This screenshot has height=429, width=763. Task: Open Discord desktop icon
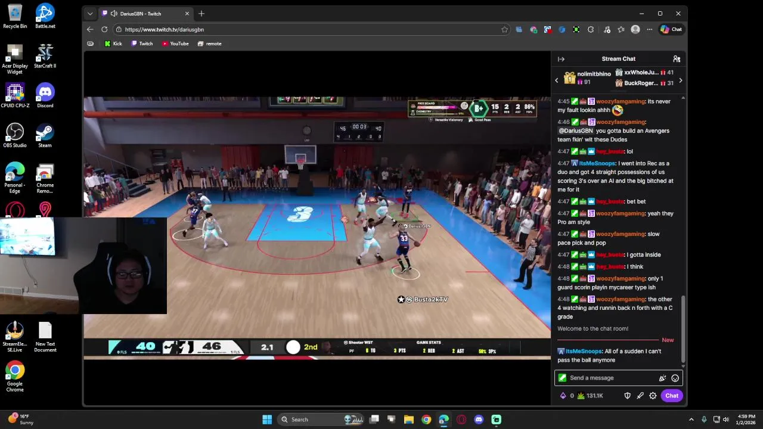tap(45, 95)
